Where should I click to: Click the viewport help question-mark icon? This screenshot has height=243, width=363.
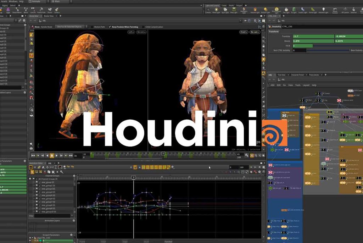(263, 27)
